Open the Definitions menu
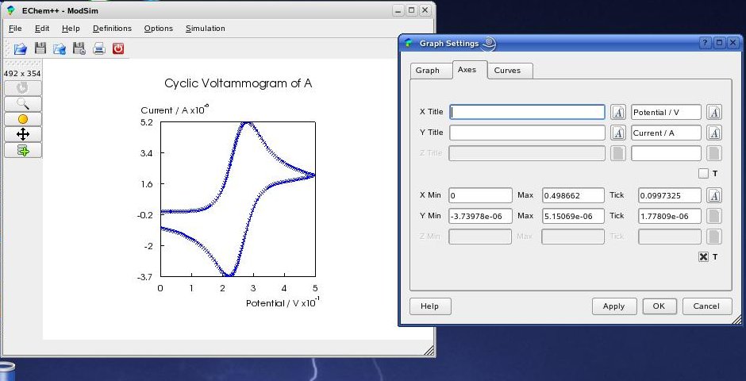746x381 pixels. (112, 29)
